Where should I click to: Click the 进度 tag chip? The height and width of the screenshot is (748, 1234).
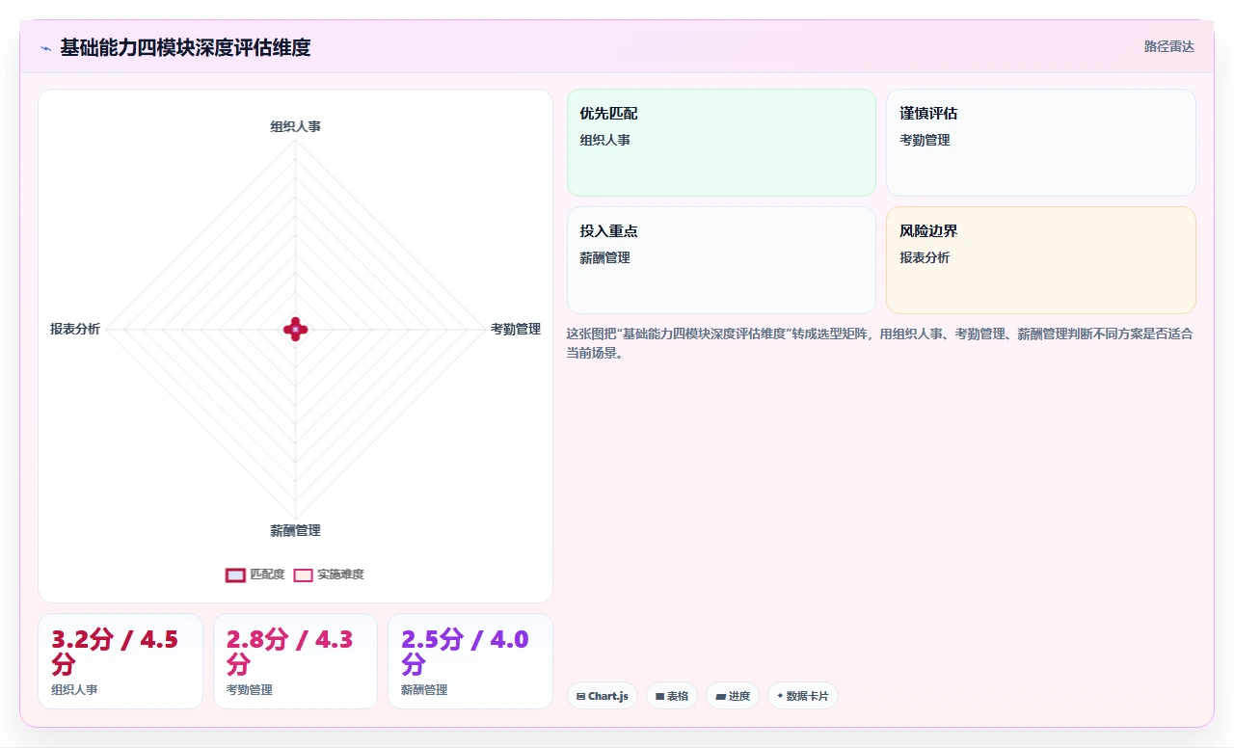coord(733,696)
